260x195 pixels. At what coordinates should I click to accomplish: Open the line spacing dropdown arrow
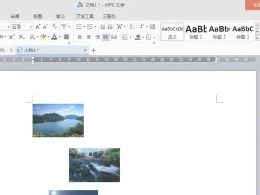coord(130,37)
